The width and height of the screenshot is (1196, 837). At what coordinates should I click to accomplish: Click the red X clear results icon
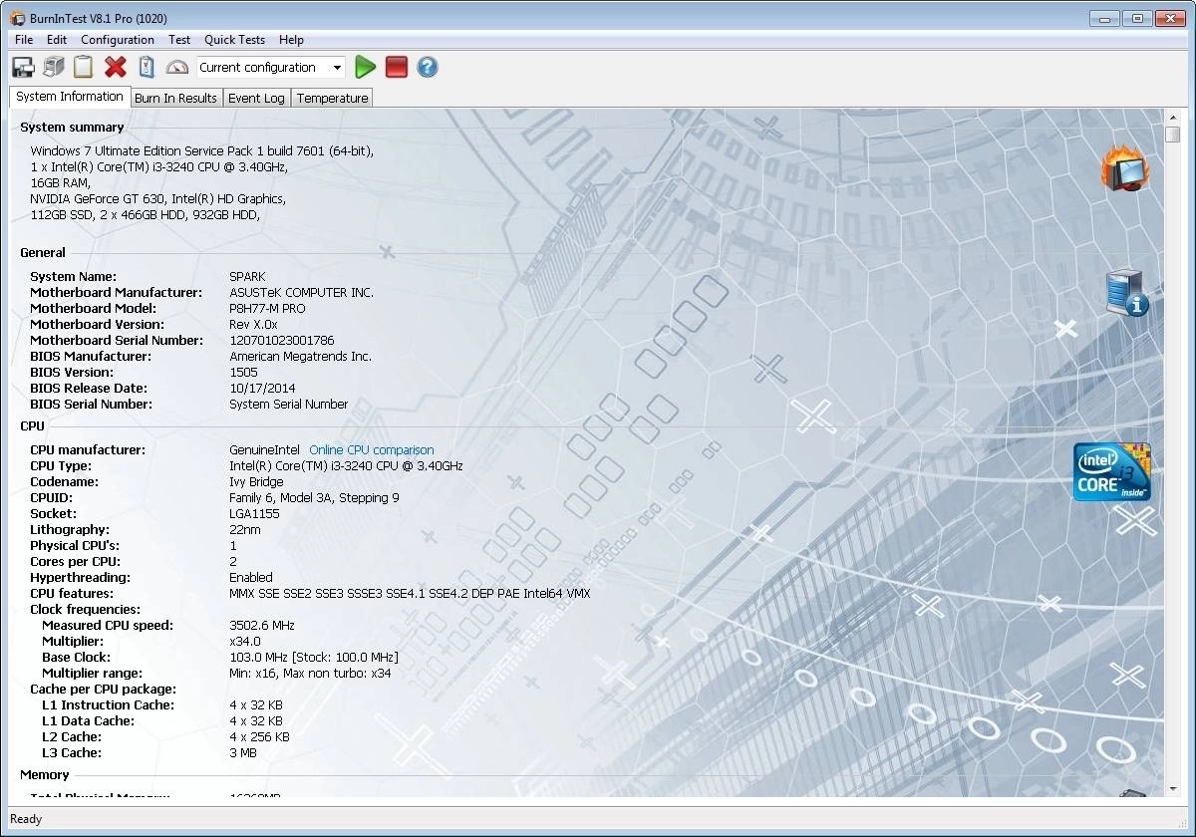pos(116,67)
